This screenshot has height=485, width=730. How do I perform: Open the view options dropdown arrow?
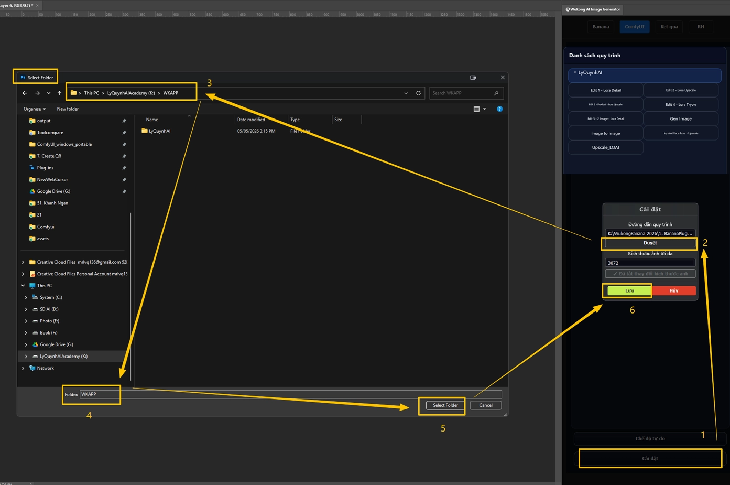484,109
